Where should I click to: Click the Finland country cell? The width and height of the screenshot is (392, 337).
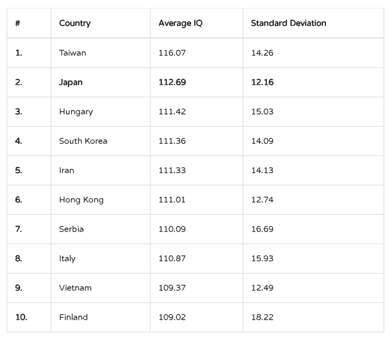(73, 317)
